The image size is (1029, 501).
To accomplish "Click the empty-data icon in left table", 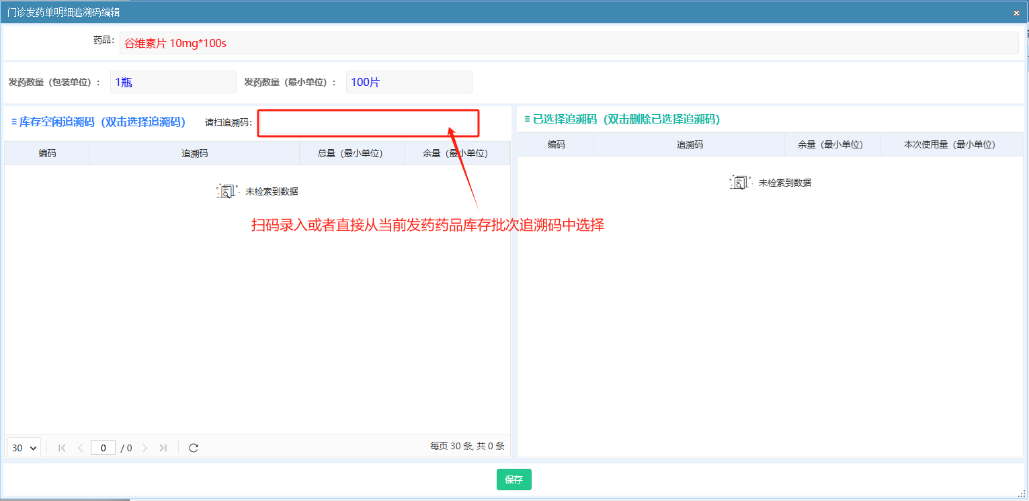I will pos(228,191).
